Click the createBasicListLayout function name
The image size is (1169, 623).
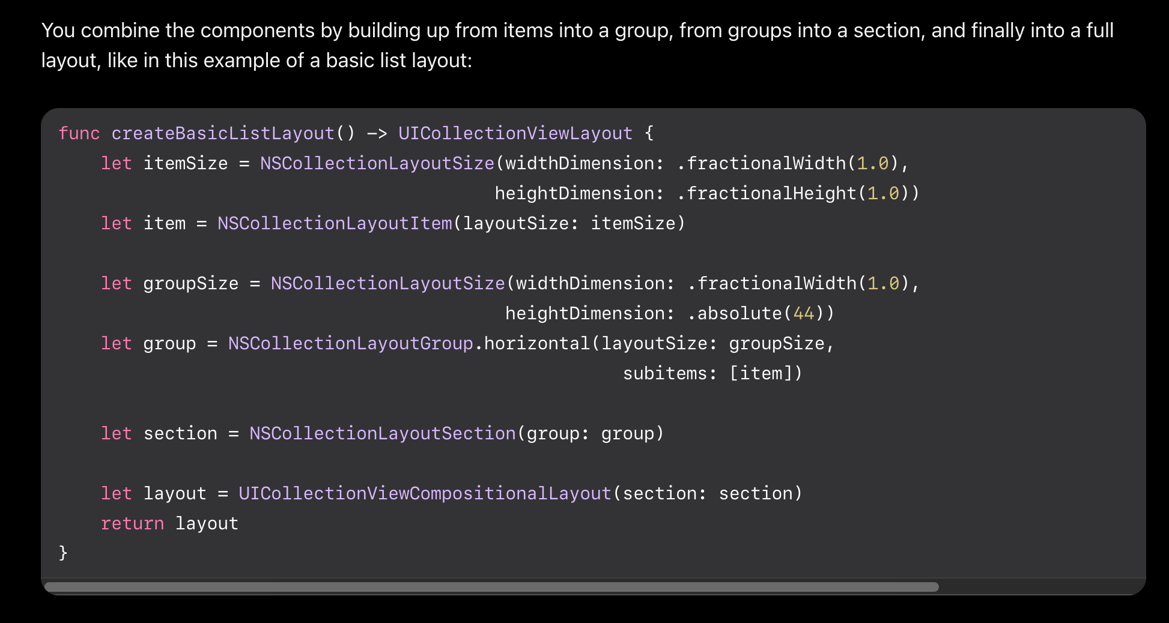click(222, 133)
